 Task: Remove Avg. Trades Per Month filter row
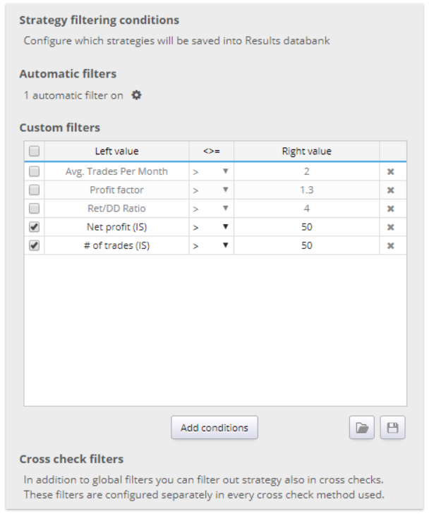tap(390, 171)
